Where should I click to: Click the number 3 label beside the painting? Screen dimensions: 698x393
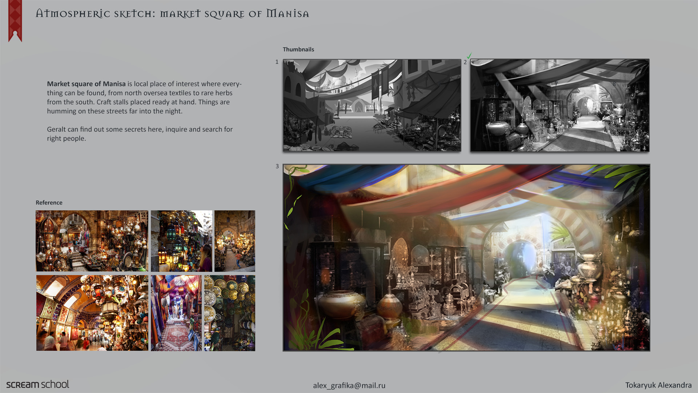click(277, 166)
